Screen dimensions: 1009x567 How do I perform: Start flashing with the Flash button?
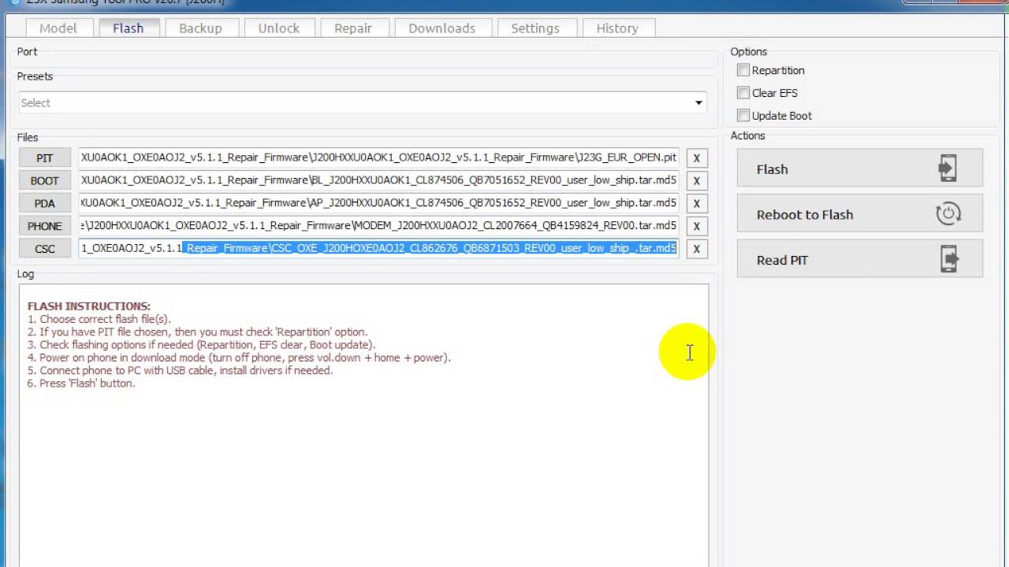[860, 169]
